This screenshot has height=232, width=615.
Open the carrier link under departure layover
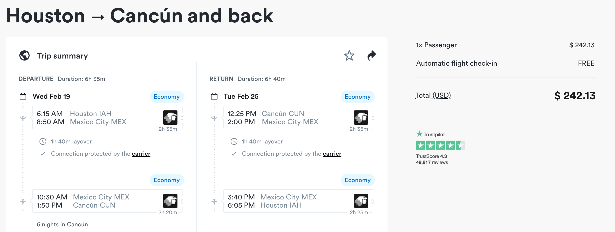coord(141,154)
